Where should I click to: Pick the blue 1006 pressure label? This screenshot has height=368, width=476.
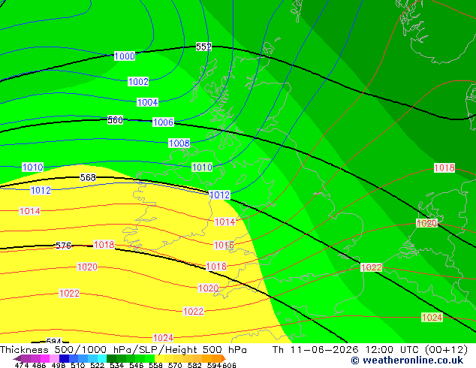point(163,122)
